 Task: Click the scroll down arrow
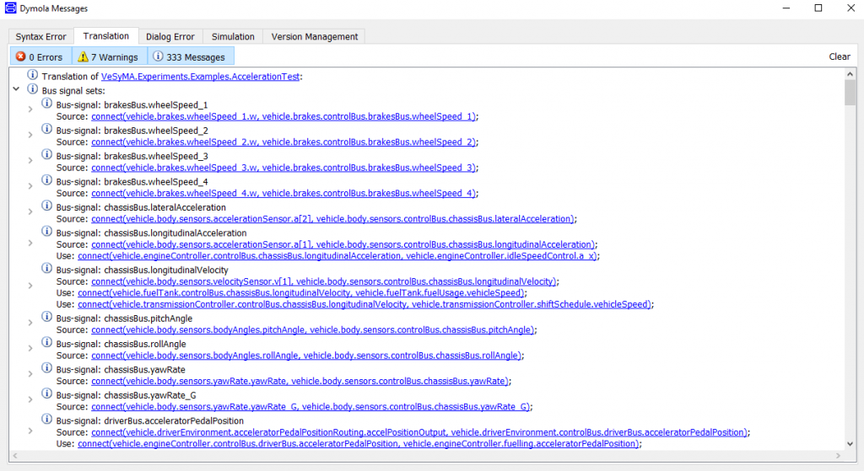850,443
